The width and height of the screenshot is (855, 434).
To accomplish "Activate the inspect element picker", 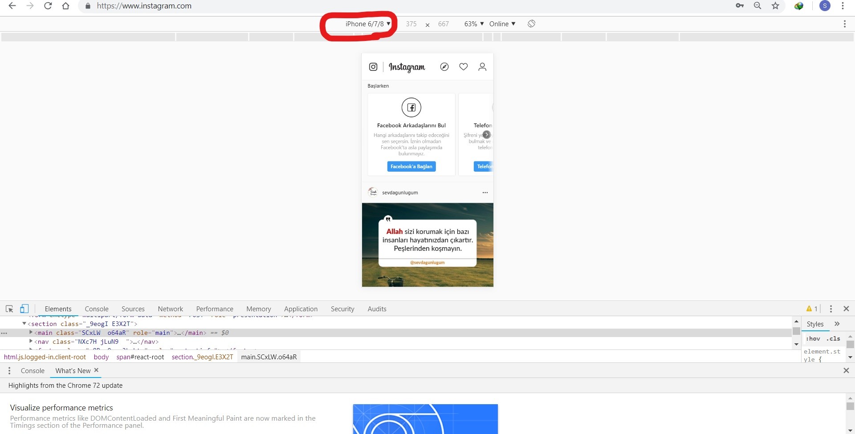I will click(9, 309).
